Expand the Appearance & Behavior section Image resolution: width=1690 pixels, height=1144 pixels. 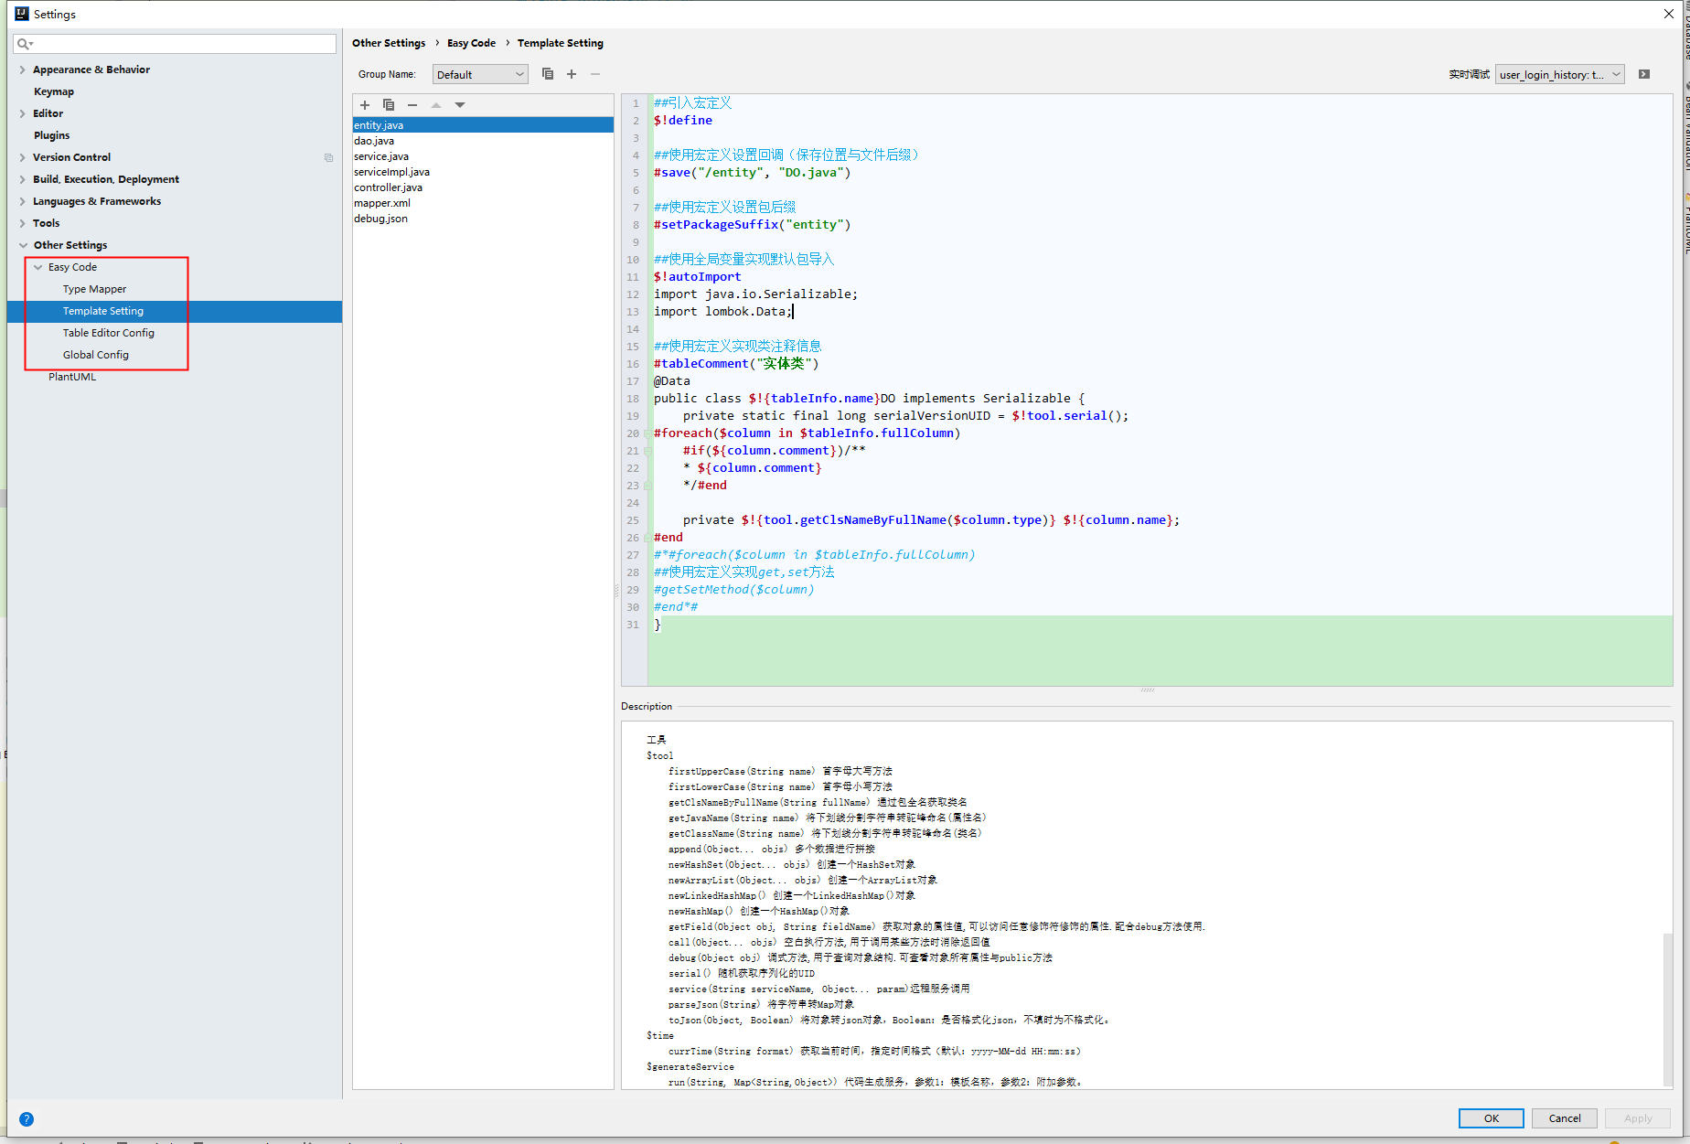[22, 69]
